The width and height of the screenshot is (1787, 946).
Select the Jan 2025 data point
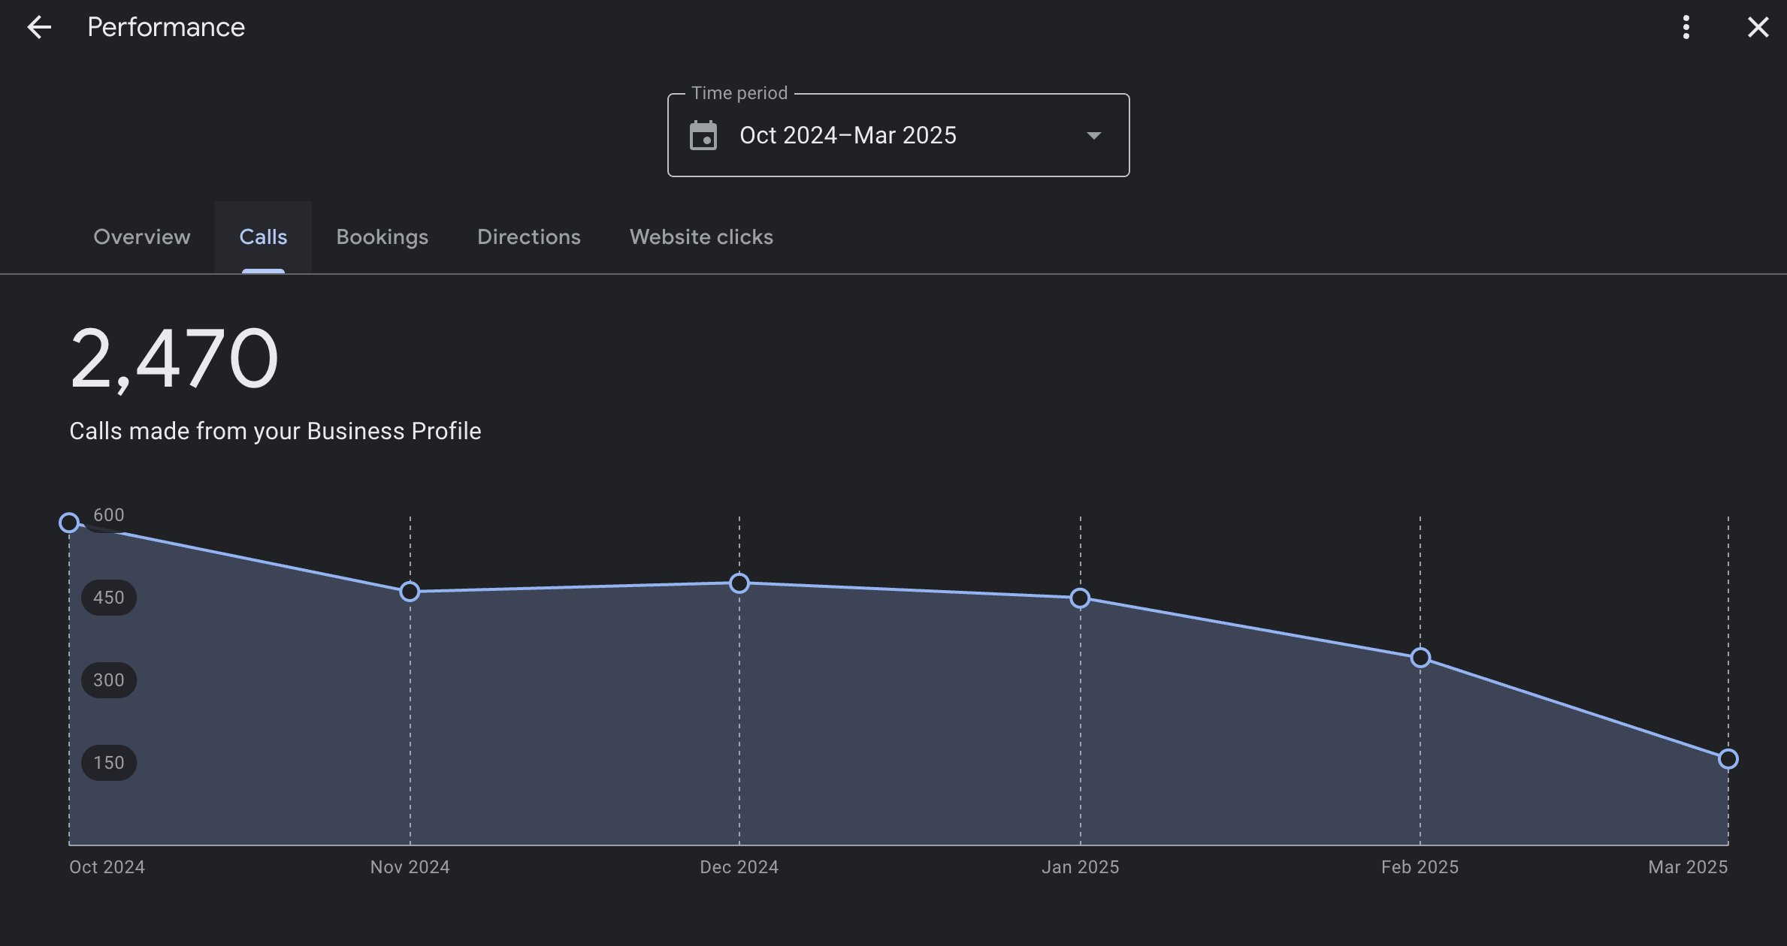1080,598
